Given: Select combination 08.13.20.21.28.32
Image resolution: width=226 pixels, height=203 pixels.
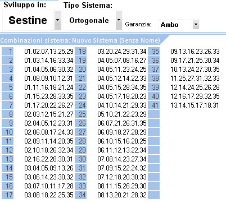Looking at the screenshot, I should [x=122, y=195].
